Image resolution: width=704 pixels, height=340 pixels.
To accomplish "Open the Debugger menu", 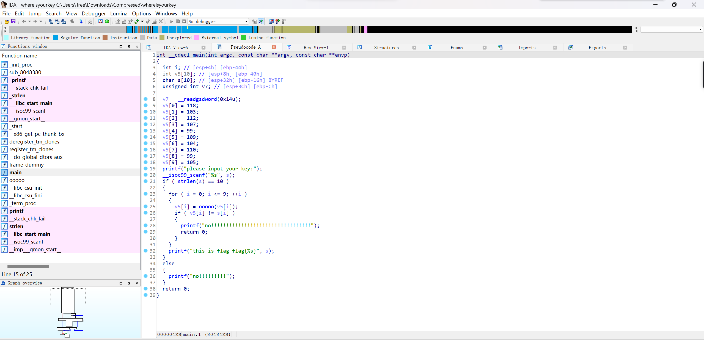I will pyautogui.click(x=94, y=13).
